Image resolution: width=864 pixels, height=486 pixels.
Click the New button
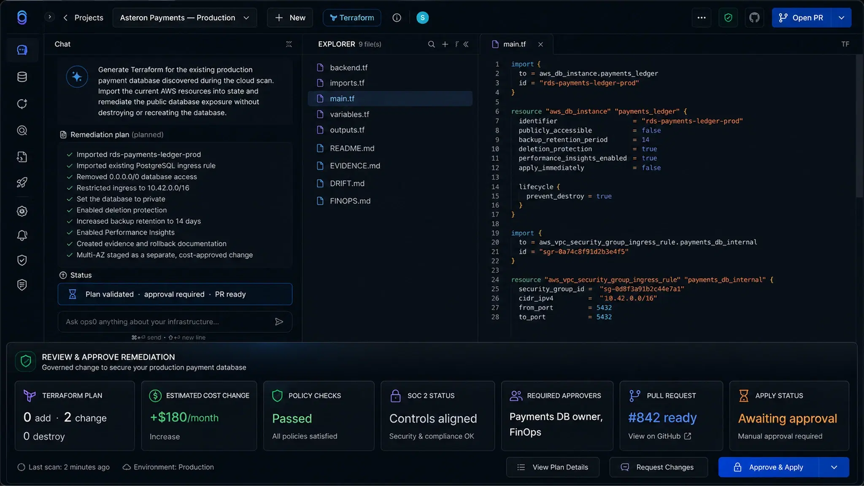(290, 18)
